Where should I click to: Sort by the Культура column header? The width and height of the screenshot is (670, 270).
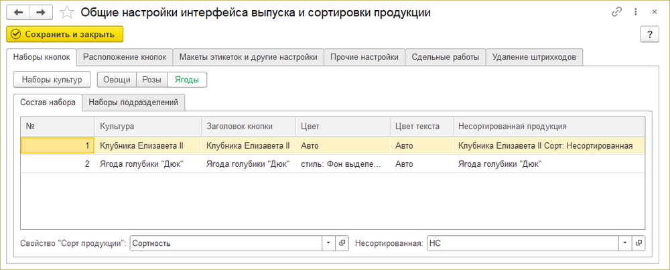coord(148,127)
